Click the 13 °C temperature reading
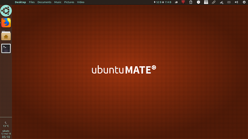 6,126
